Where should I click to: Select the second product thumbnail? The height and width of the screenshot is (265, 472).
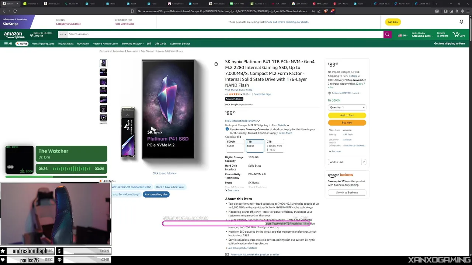point(103,72)
